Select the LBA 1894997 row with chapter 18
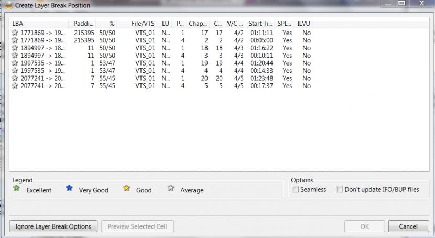This screenshot has height=238, width=435. 161,48
